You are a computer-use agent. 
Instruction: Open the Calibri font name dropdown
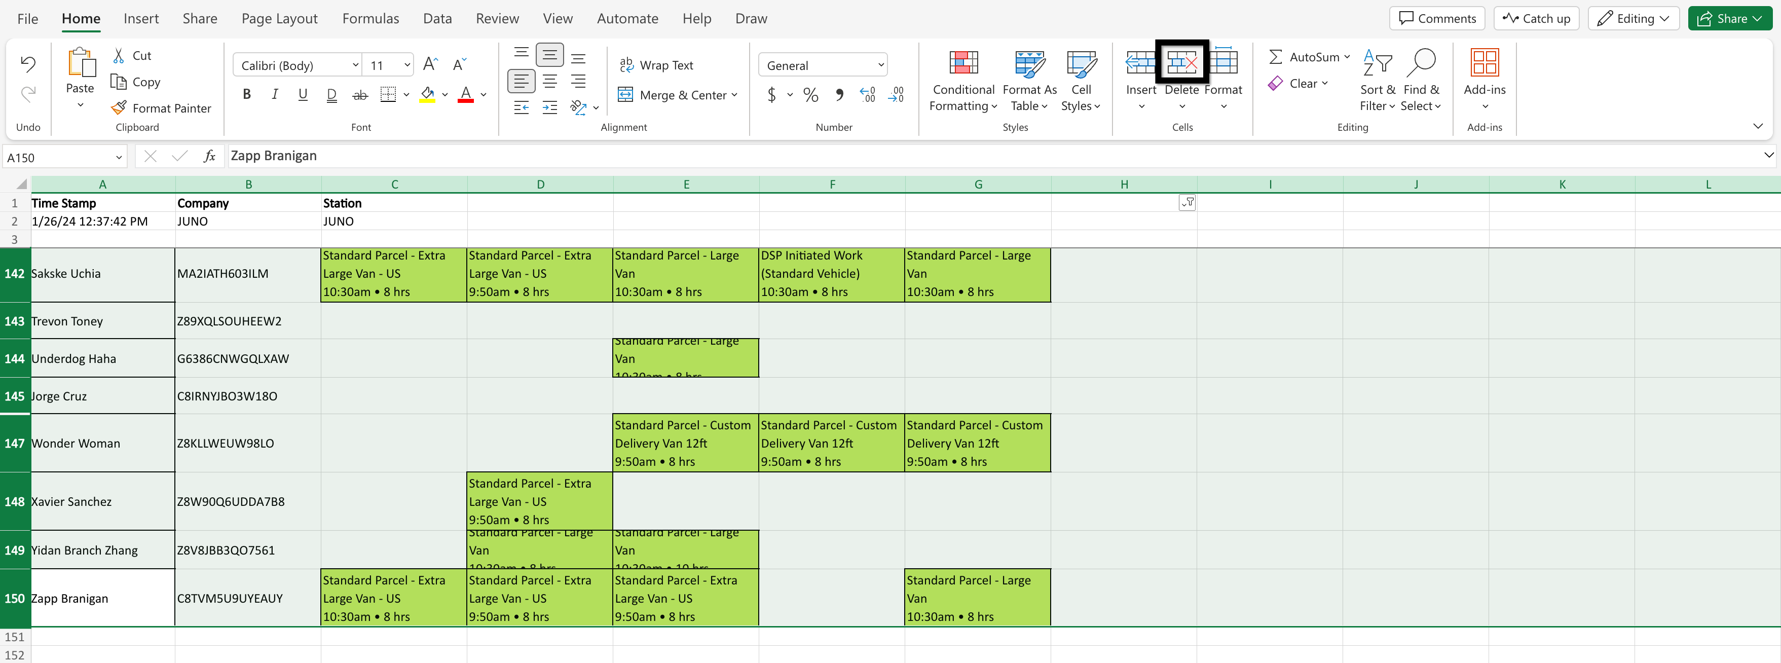click(355, 65)
